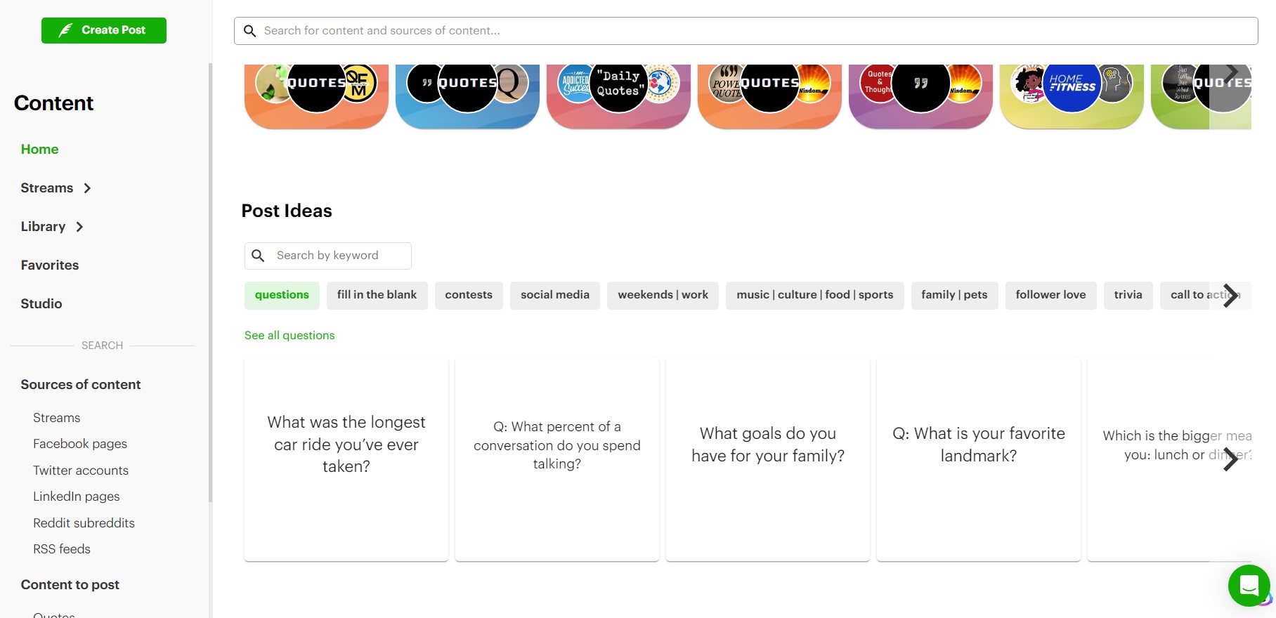Select the family | pets tag
Viewport: 1276px width, 618px height.
click(954, 295)
